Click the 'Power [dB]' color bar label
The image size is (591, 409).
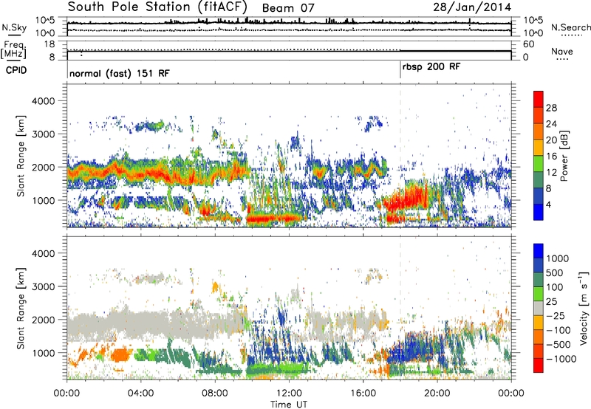564,156
